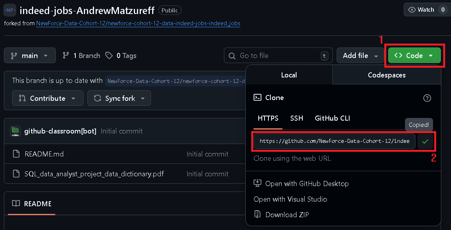Click the Clone using the web URL text
This screenshot has height=230, width=451.
coord(293,158)
